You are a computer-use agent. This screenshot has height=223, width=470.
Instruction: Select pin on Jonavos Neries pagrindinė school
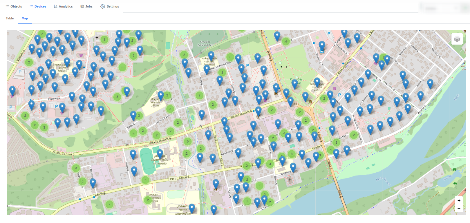coord(192,208)
